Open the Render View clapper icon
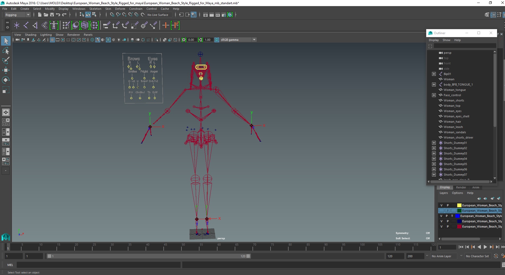The width and height of the screenshot is (505, 275). coord(205,15)
